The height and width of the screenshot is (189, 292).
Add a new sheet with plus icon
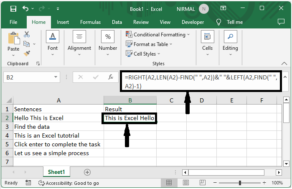coord(87,172)
